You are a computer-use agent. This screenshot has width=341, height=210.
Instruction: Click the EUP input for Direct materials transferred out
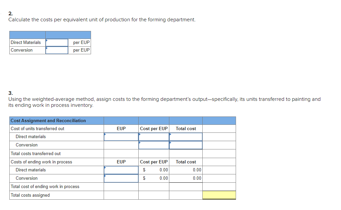click(121, 136)
